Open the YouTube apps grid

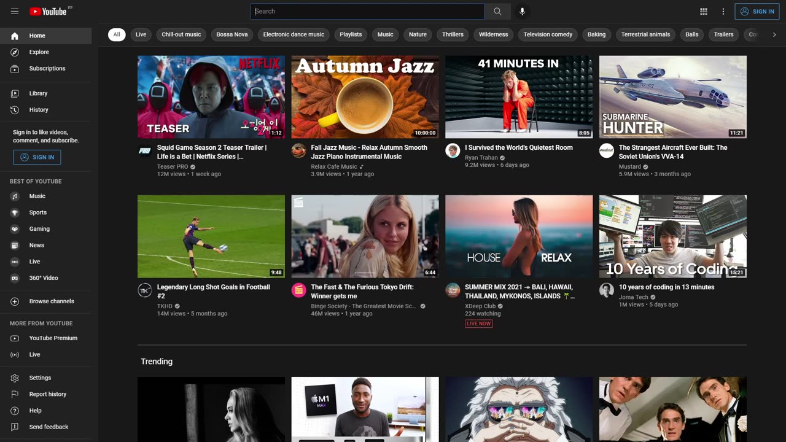[x=704, y=11]
